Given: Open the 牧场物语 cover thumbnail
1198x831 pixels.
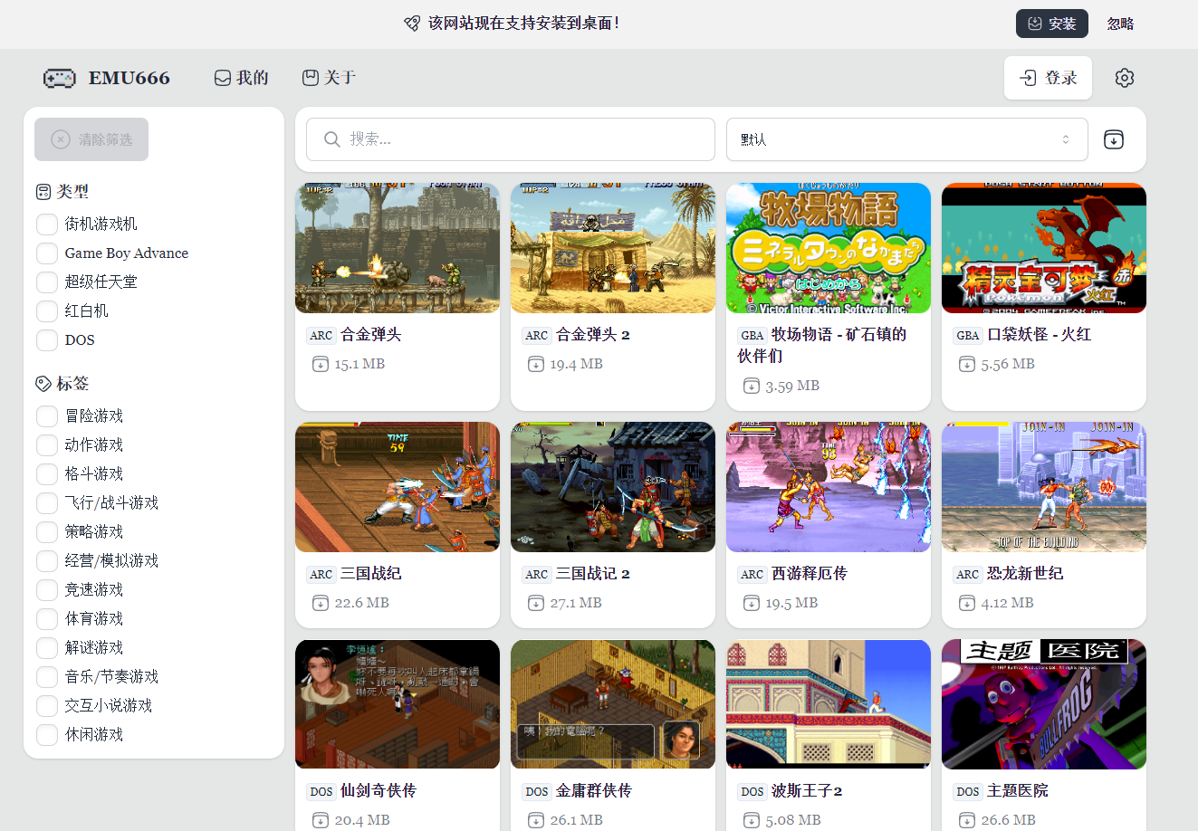Looking at the screenshot, I should 829,248.
